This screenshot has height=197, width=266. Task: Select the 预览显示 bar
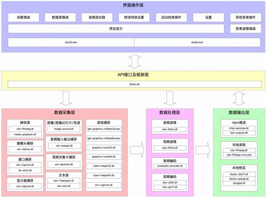coord(116,29)
